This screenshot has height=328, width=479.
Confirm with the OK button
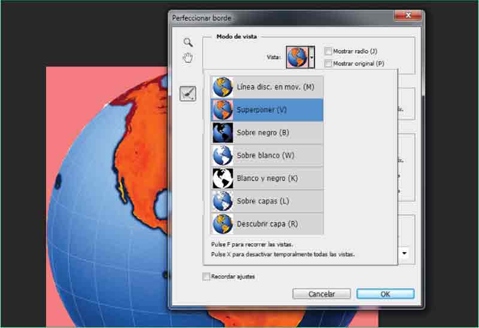(385, 294)
